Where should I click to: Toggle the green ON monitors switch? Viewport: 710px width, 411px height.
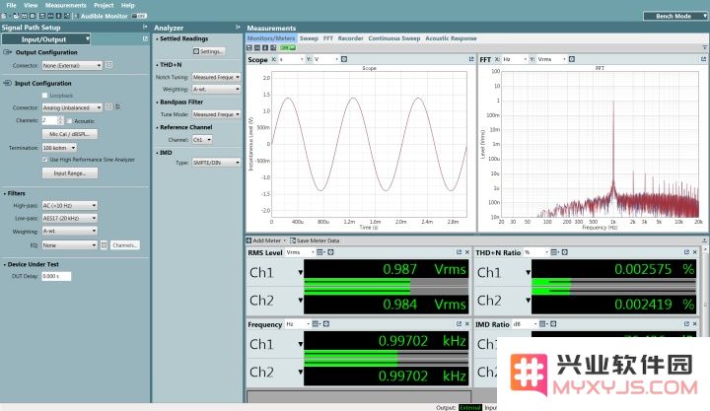288,47
